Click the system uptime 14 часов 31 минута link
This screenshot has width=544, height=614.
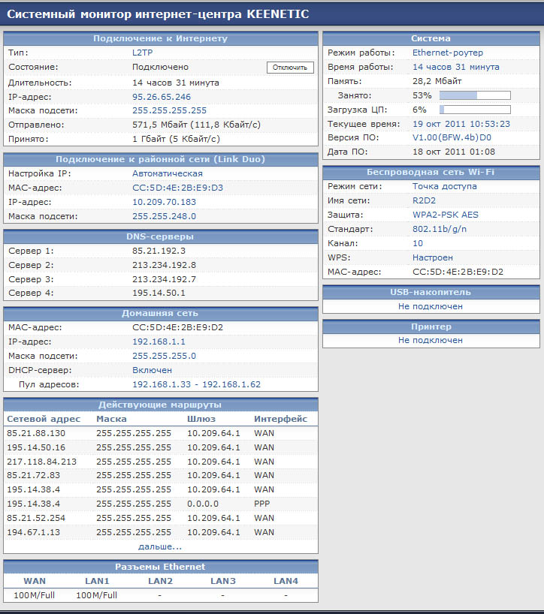(x=456, y=67)
